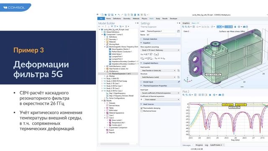Click the Graphics print icon
The image size is (268, 151).
pyautogui.click(x=247, y=27)
